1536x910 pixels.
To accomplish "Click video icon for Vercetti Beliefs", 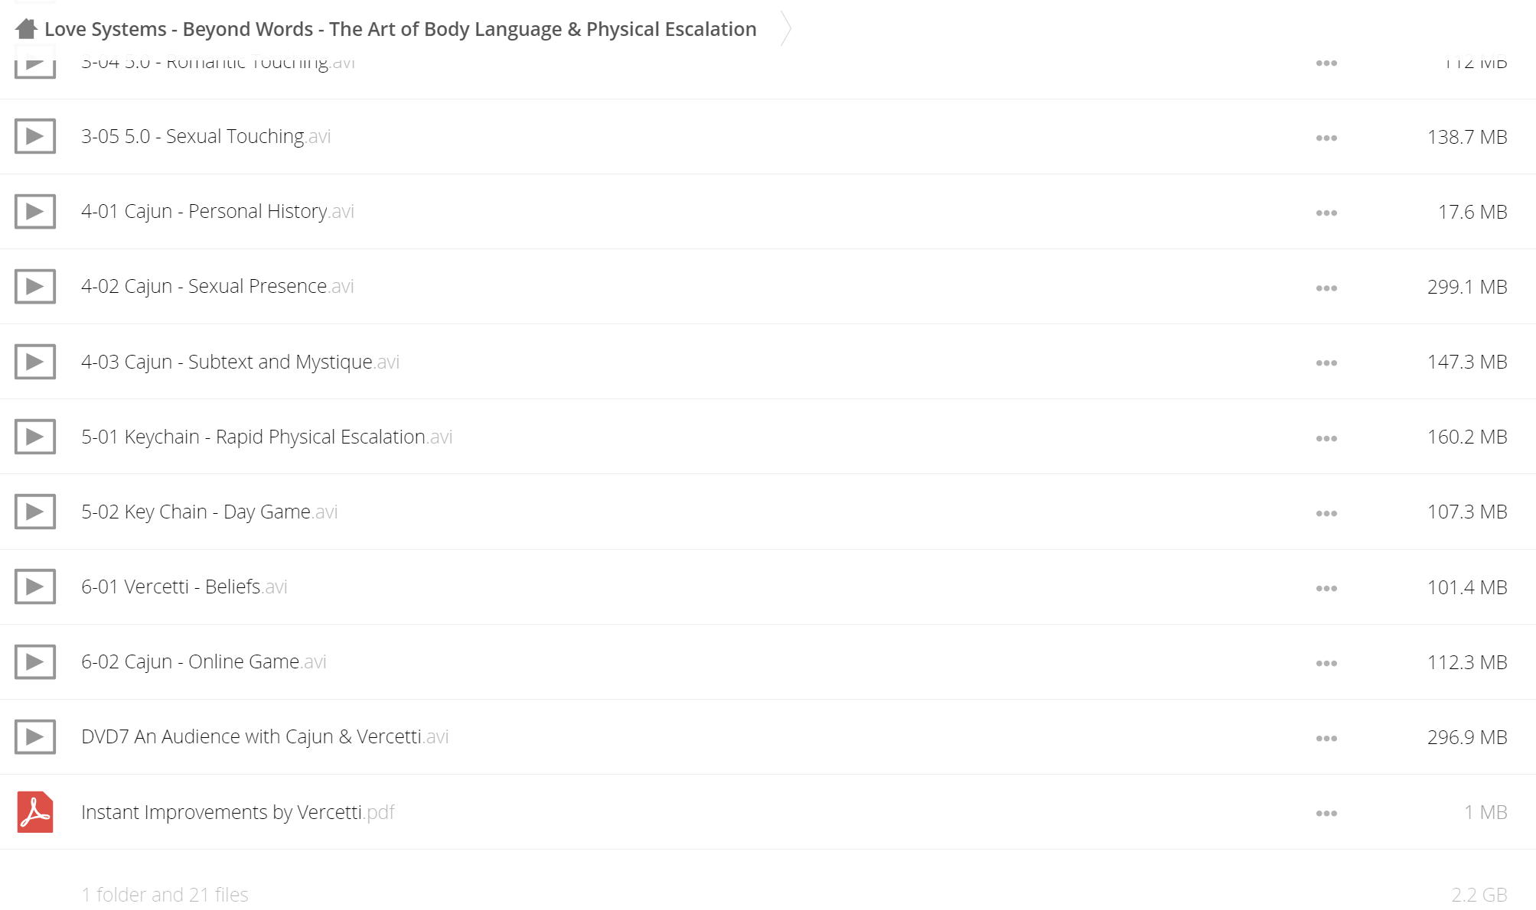I will (x=35, y=587).
